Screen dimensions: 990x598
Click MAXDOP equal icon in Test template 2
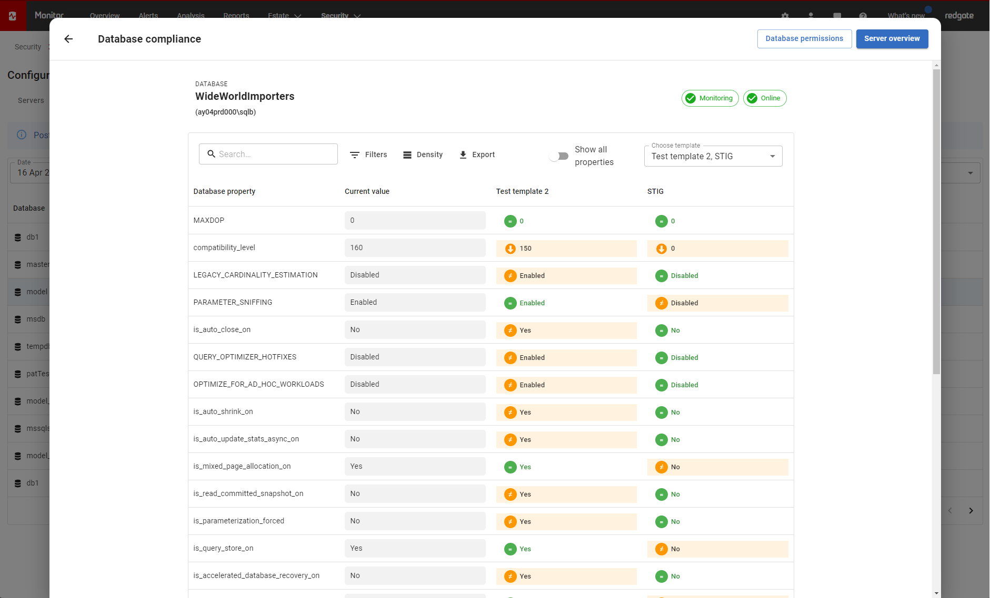click(510, 221)
